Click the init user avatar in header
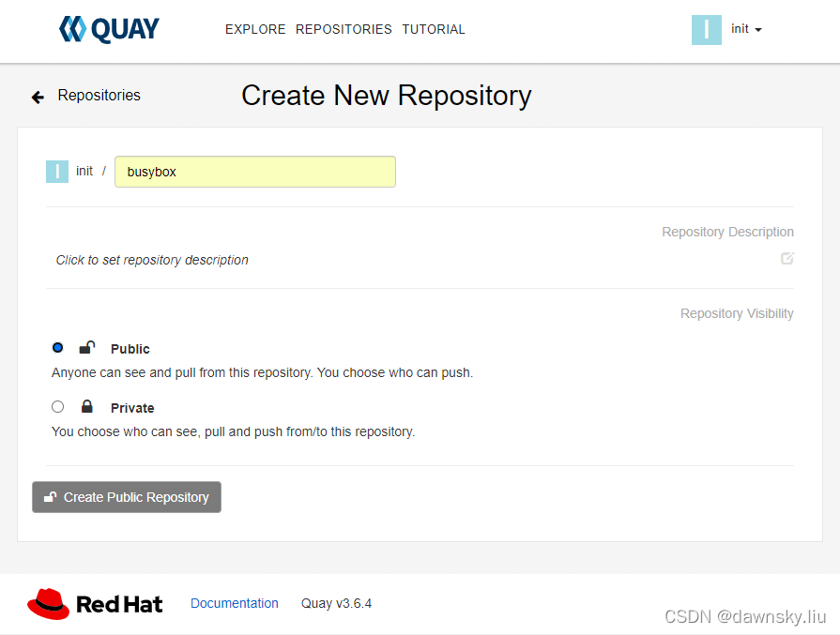840x635 pixels. click(x=706, y=29)
